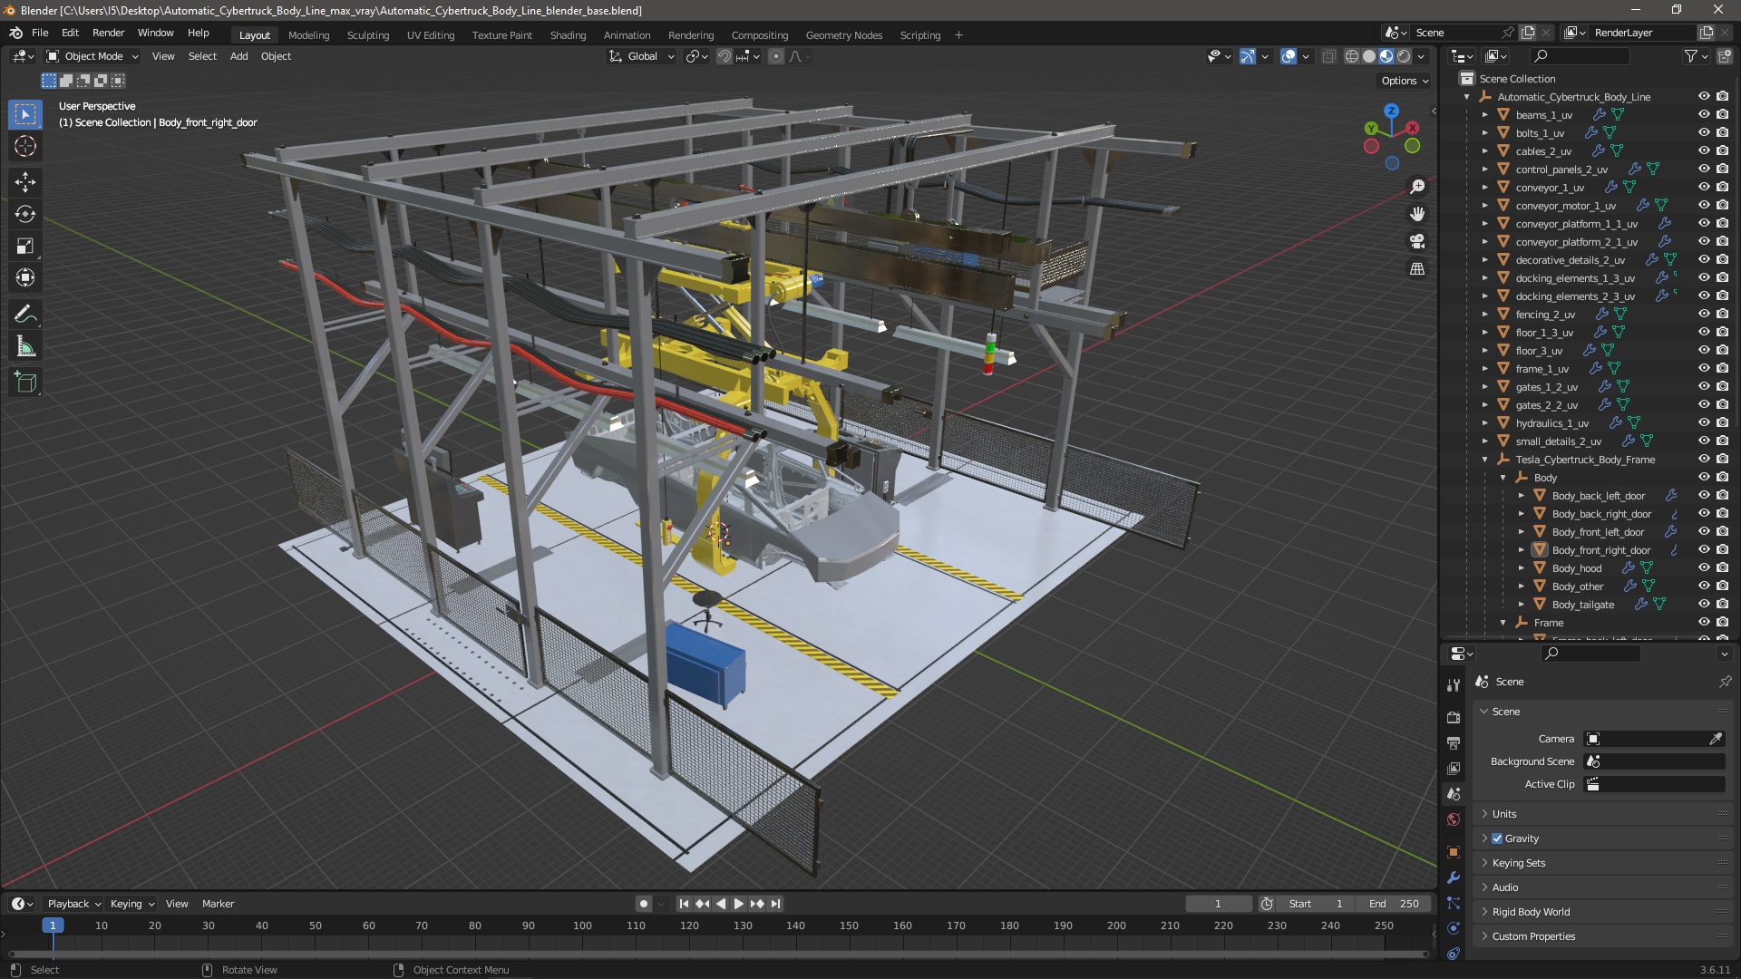1741x979 pixels.
Task: Disable render for cables_2_uv
Action: click(x=1722, y=151)
